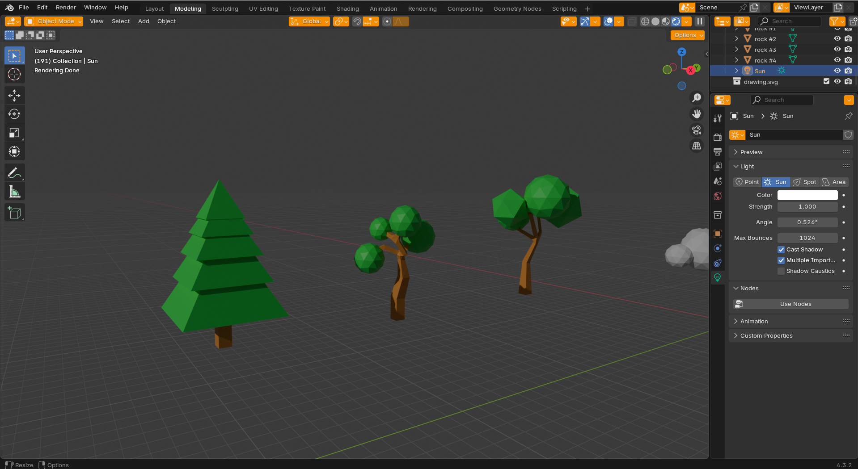
Task: Collapse the Light panel
Action: (790, 167)
